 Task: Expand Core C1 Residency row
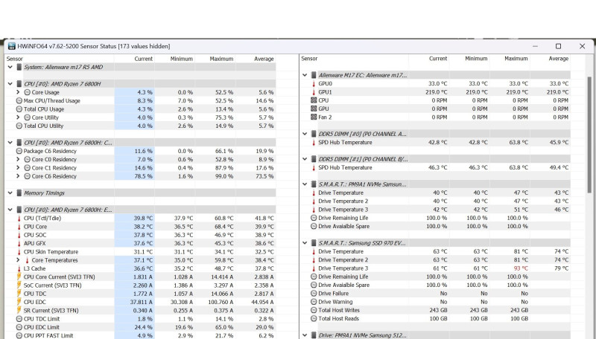coord(18,167)
